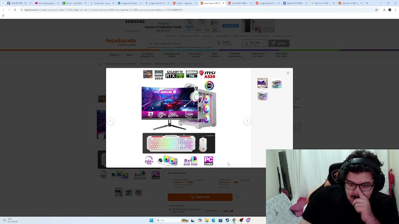This screenshot has width=399, height=224.
Task: Select the second gallery thumbnail in top row
Action: [x=276, y=83]
